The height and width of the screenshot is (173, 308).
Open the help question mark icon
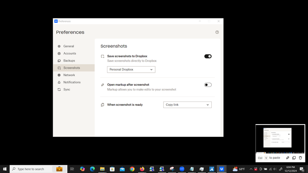point(217,32)
